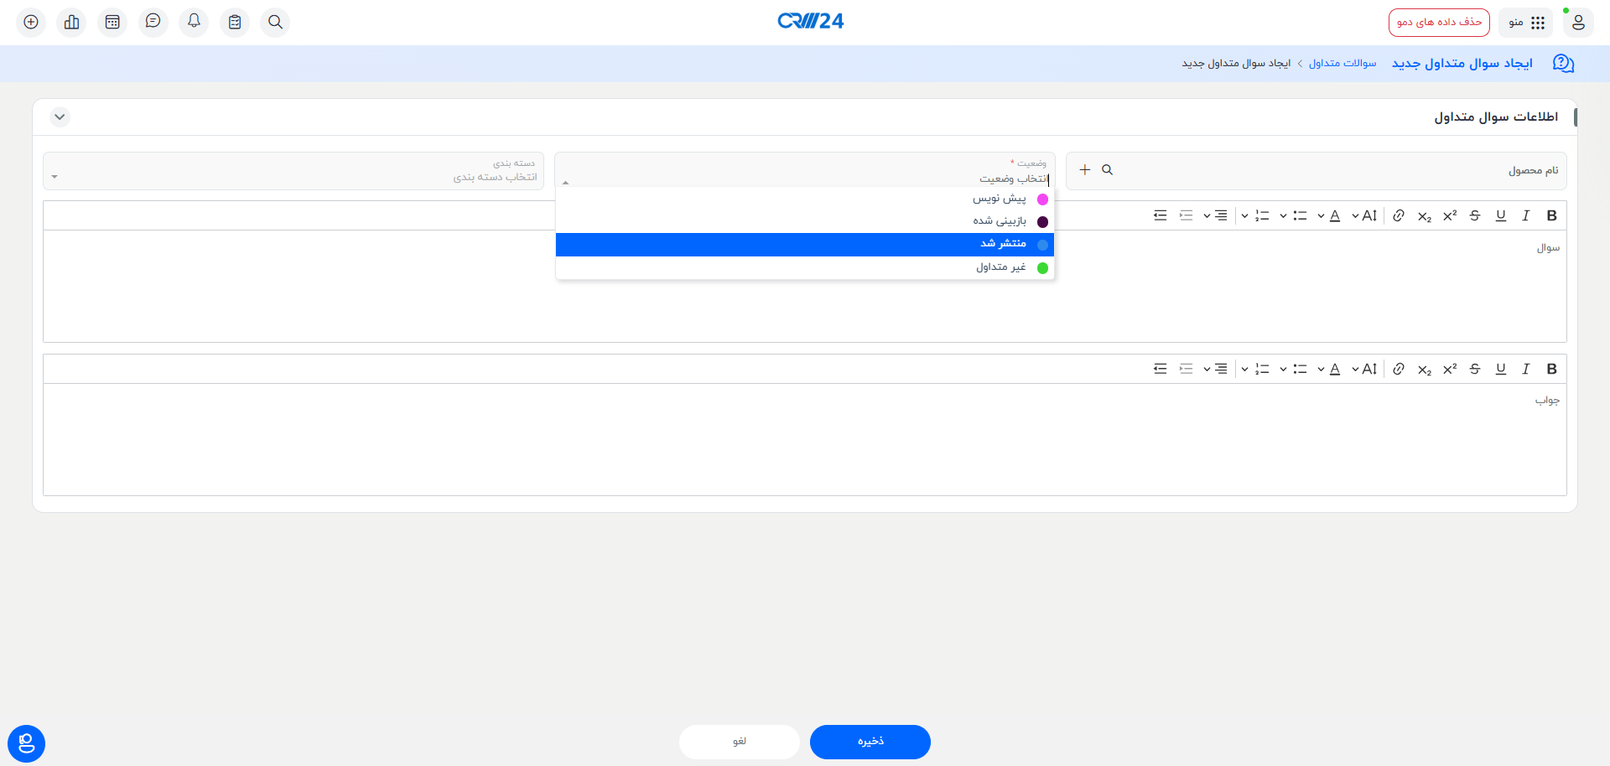
Task: Click the plus add-new icon in top bar
Action: (x=31, y=22)
